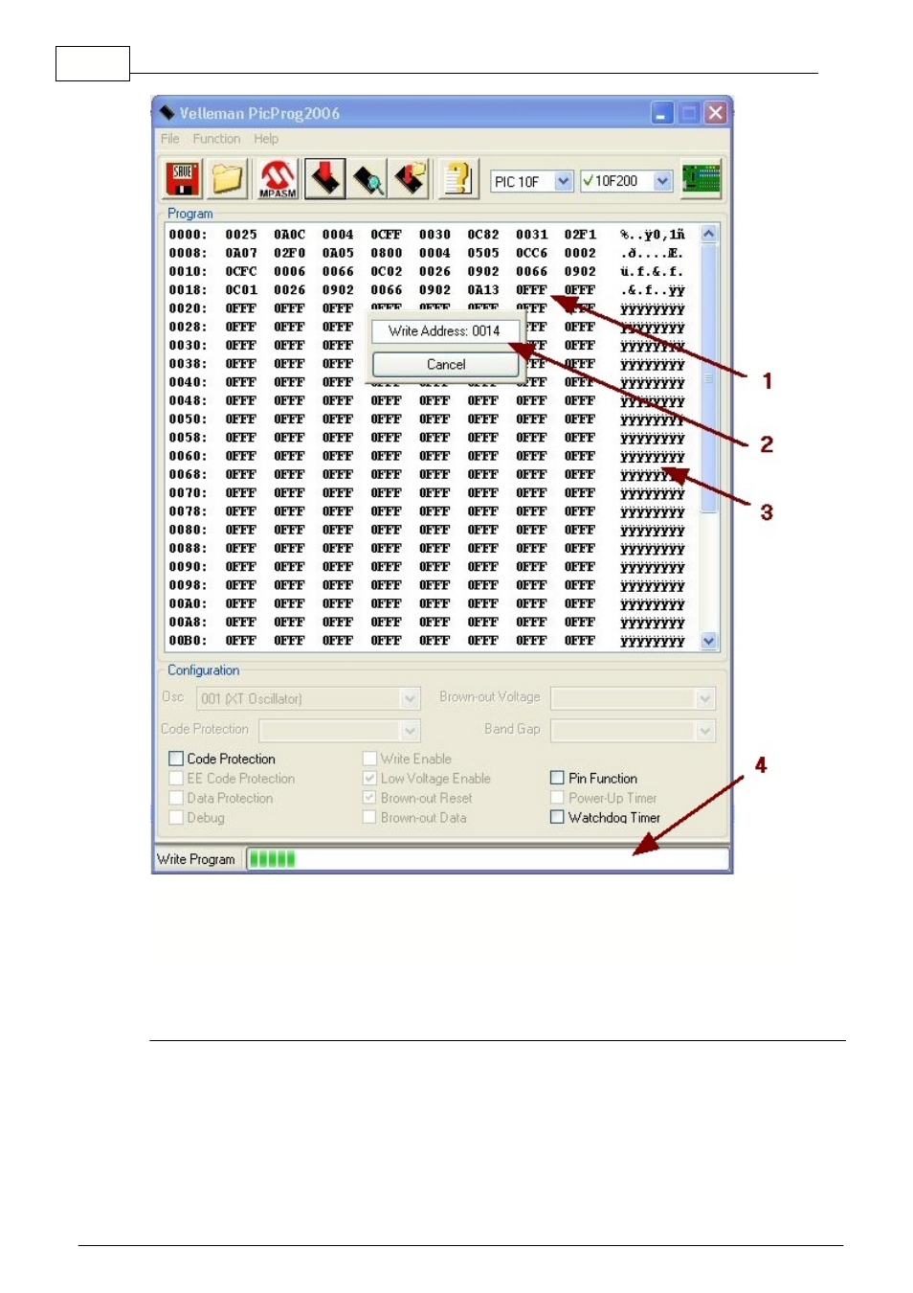The width and height of the screenshot is (913, 1293).
Task: Click the chip-to-folder red arrow icon
Action: (412, 179)
